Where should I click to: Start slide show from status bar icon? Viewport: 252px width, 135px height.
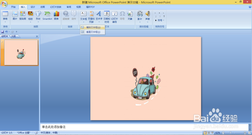point(212,133)
